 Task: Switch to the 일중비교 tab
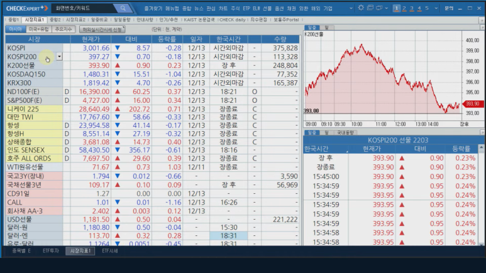(99, 20)
